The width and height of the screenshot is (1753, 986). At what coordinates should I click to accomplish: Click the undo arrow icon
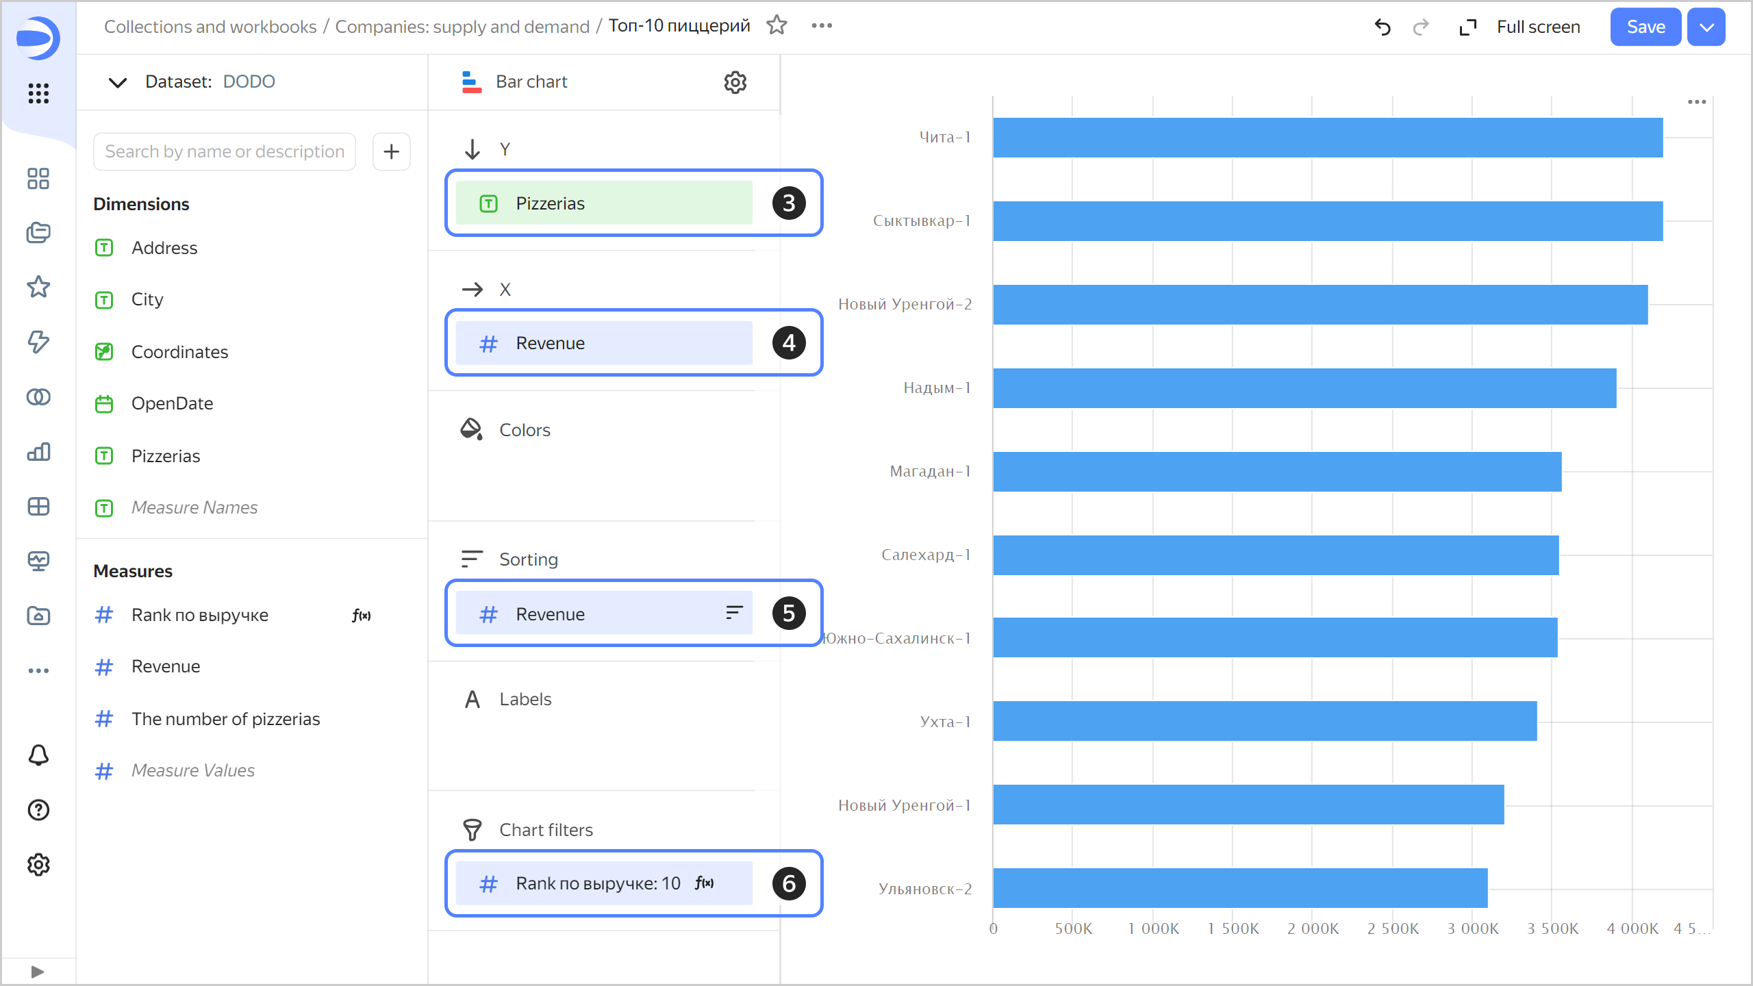point(1383,27)
